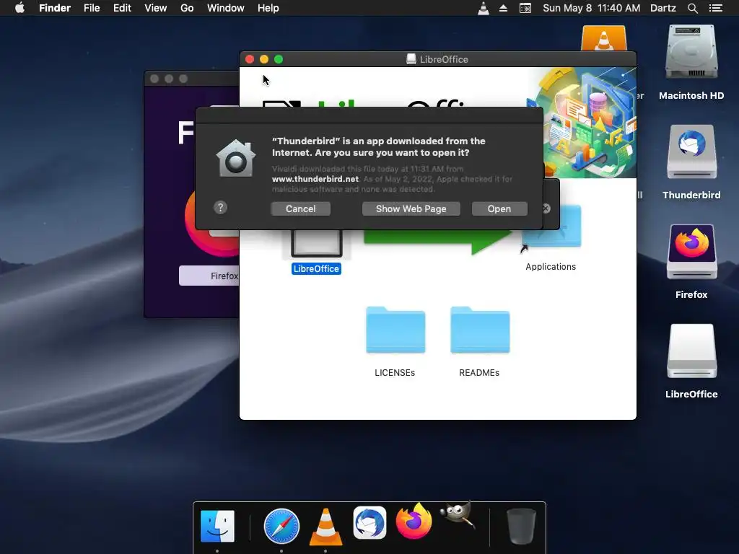Open the LICENSEs folder
The width and height of the screenshot is (739, 554).
tap(395, 330)
